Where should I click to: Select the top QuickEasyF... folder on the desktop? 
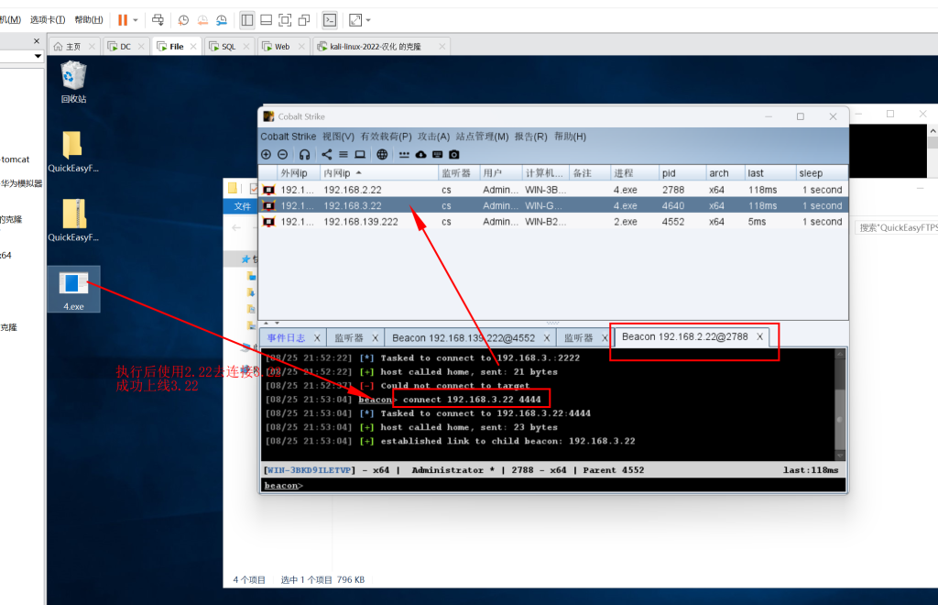pyautogui.click(x=73, y=152)
